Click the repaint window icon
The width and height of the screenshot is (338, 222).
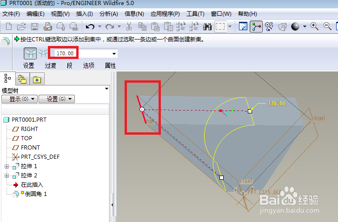243,26
